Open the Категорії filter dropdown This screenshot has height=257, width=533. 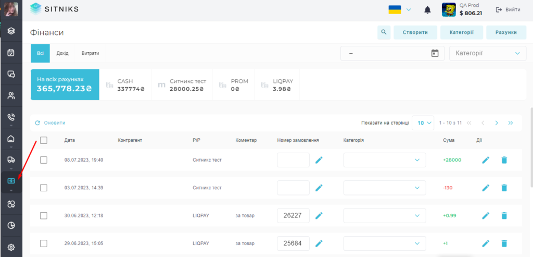coord(488,54)
